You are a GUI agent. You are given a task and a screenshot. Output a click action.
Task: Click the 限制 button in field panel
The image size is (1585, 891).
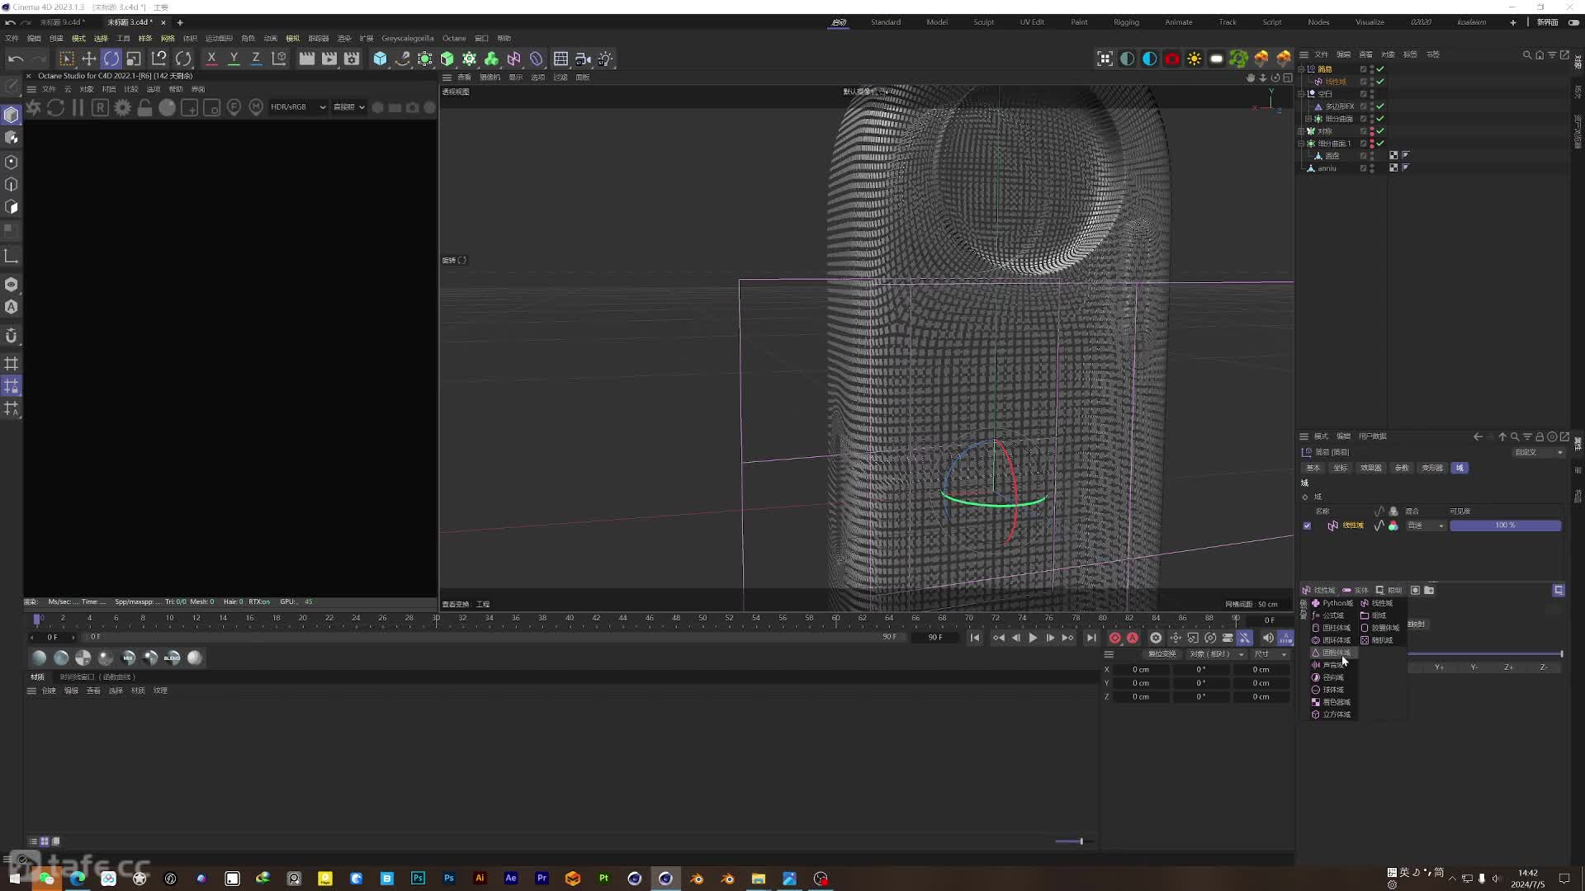[x=1389, y=591]
